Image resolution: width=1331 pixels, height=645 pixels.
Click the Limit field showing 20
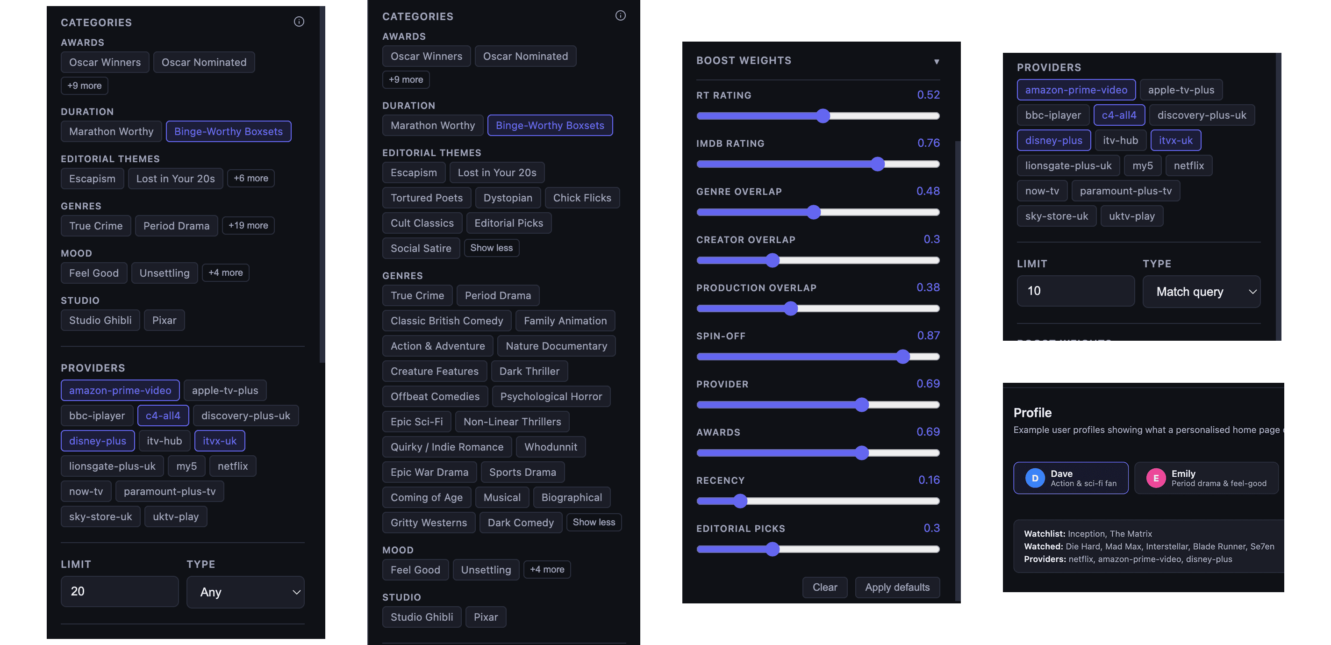pyautogui.click(x=119, y=591)
